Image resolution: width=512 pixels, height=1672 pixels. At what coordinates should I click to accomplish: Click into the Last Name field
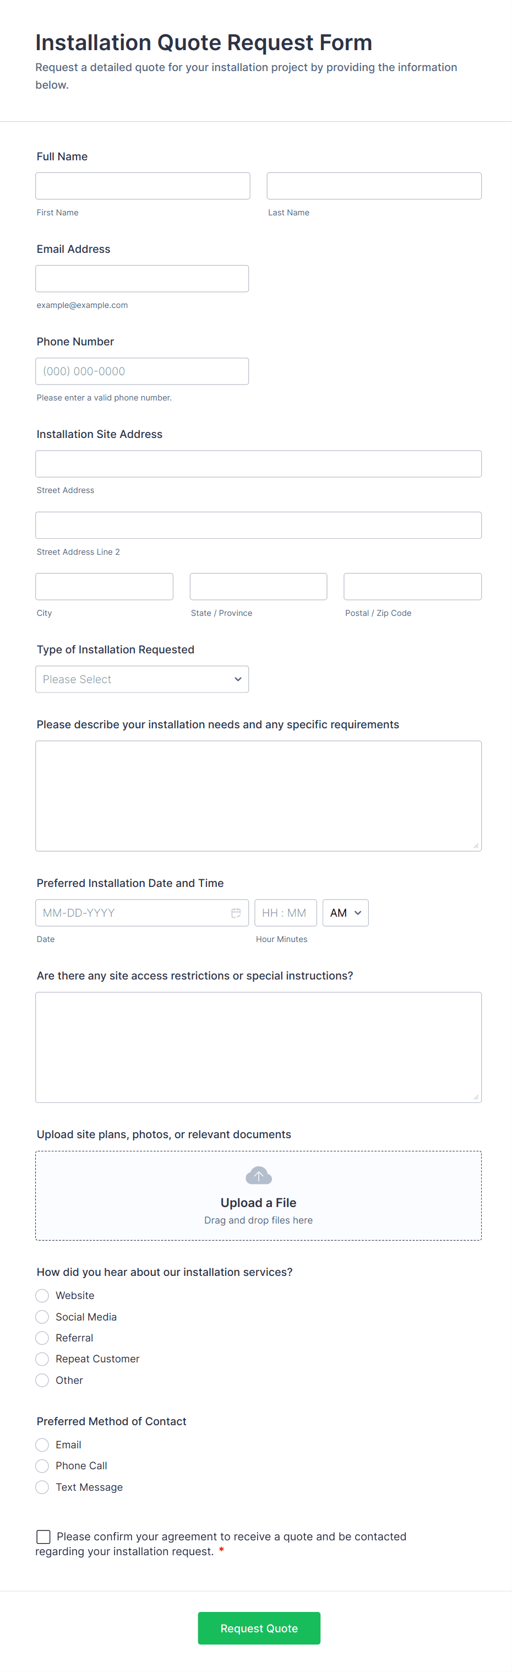(374, 186)
